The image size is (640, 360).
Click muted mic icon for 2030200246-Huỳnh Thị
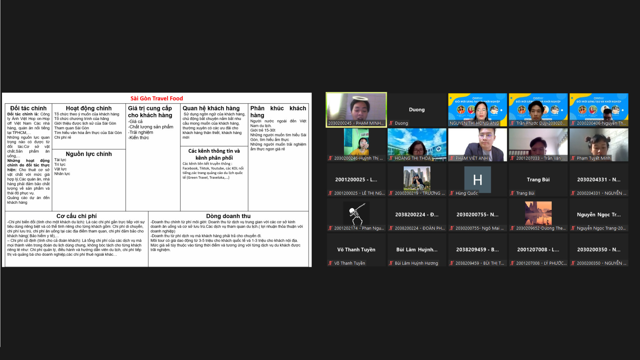tap(330, 158)
